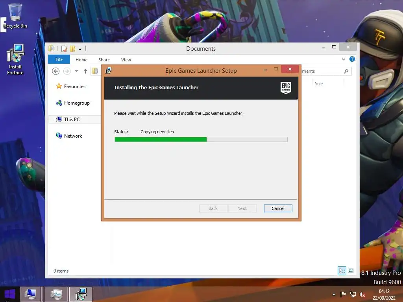Select Favourites in navigation pane
The height and width of the screenshot is (302, 403).
click(x=71, y=86)
